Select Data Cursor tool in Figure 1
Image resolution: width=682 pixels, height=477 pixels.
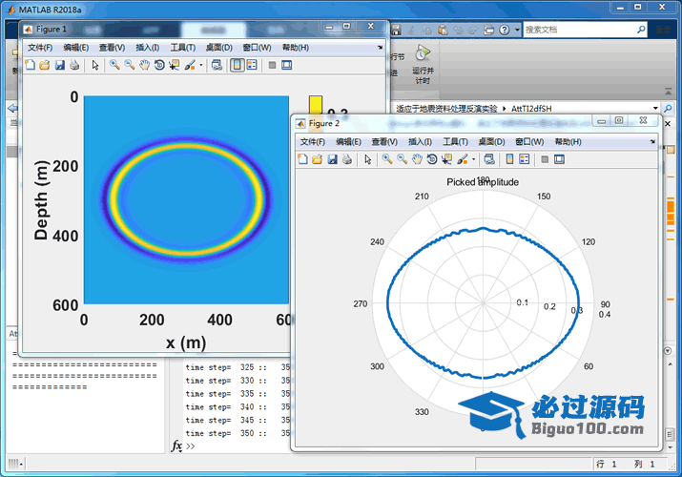tap(174, 65)
